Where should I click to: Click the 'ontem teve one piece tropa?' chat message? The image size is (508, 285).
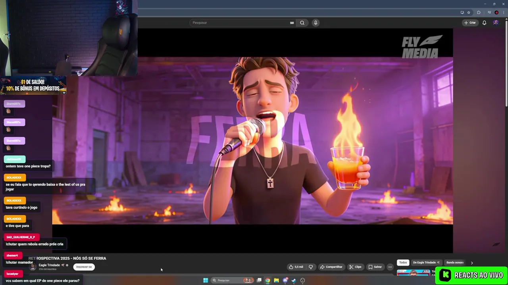click(28, 166)
